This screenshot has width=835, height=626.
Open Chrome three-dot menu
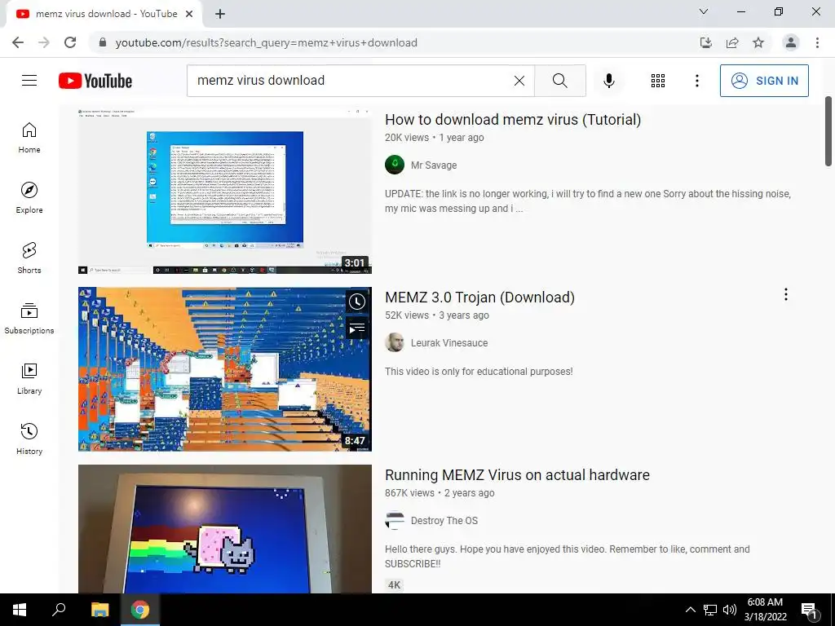(x=817, y=42)
